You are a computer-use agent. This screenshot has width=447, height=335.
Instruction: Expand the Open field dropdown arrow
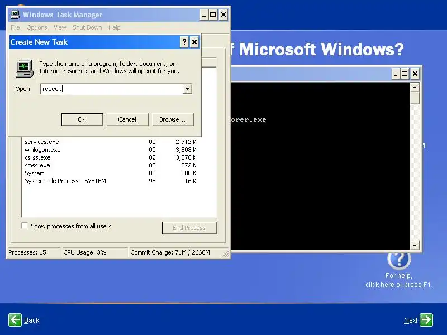coord(187,89)
